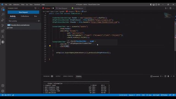
Task: Refresh the Thunder Client panel
Action: [x=35, y=8]
